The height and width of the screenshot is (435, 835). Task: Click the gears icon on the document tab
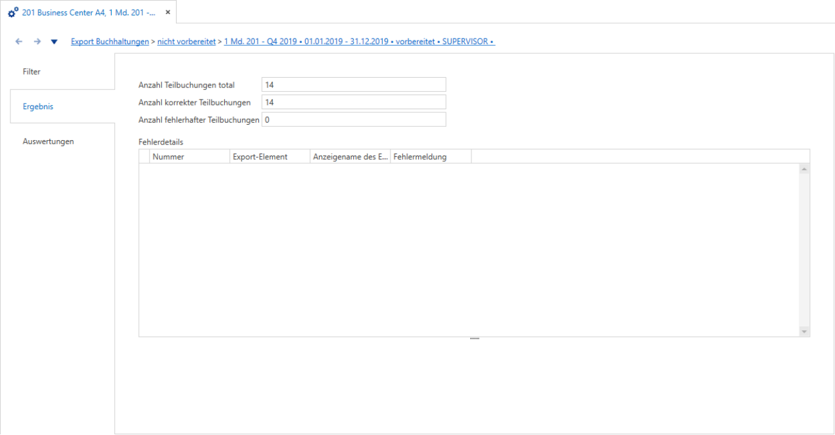pyautogui.click(x=13, y=12)
